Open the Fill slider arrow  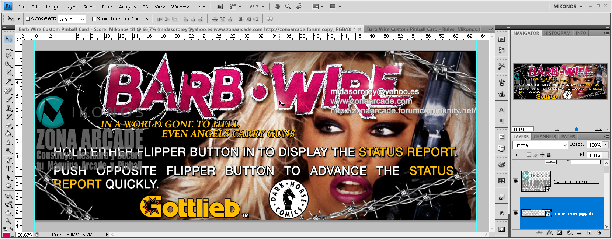tap(605, 155)
